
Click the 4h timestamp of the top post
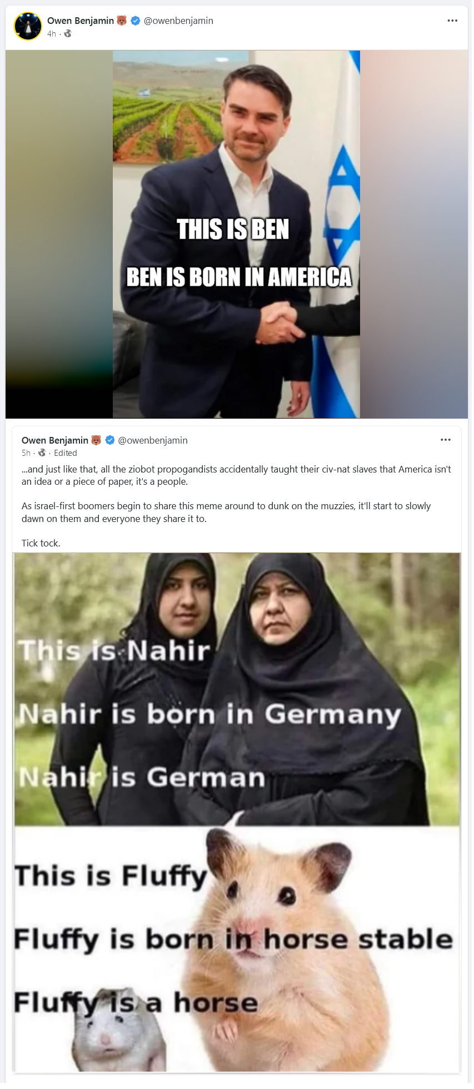click(52, 34)
